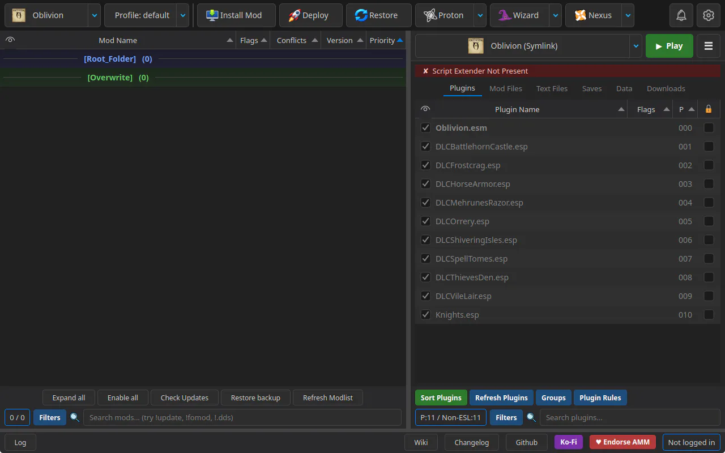Launch the game with Play button
This screenshot has height=453, width=725.
(x=669, y=46)
